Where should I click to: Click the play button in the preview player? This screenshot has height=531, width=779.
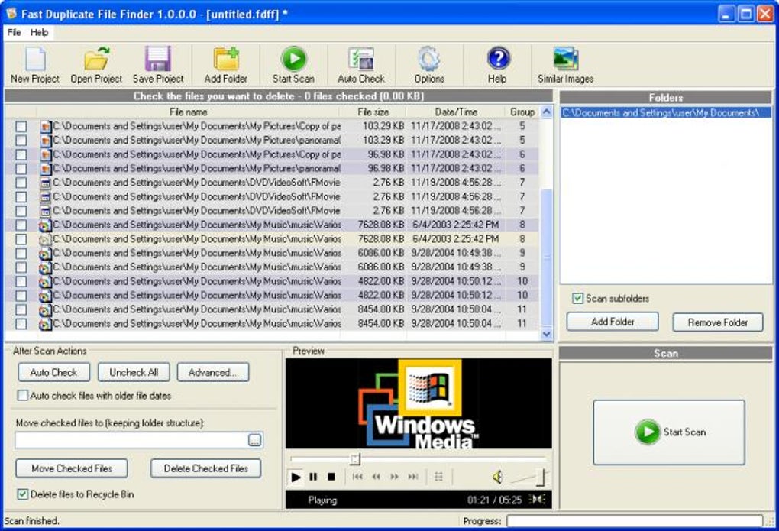tap(296, 478)
